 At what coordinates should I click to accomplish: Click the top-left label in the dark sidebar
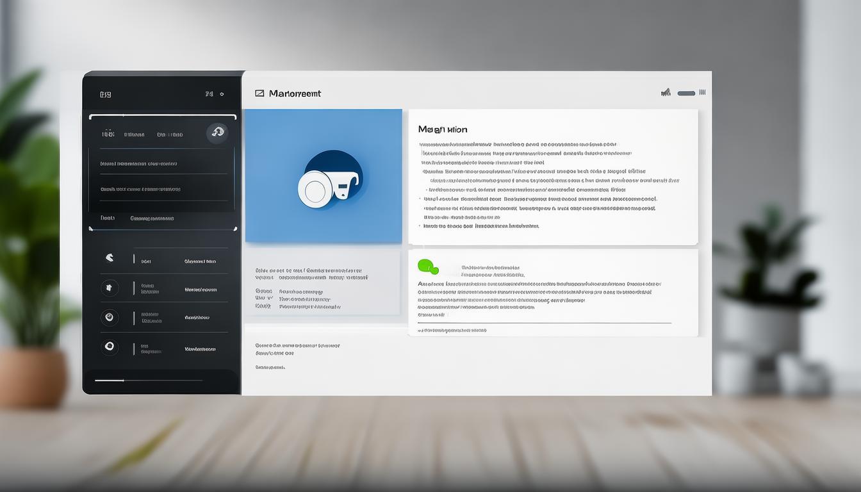click(106, 95)
